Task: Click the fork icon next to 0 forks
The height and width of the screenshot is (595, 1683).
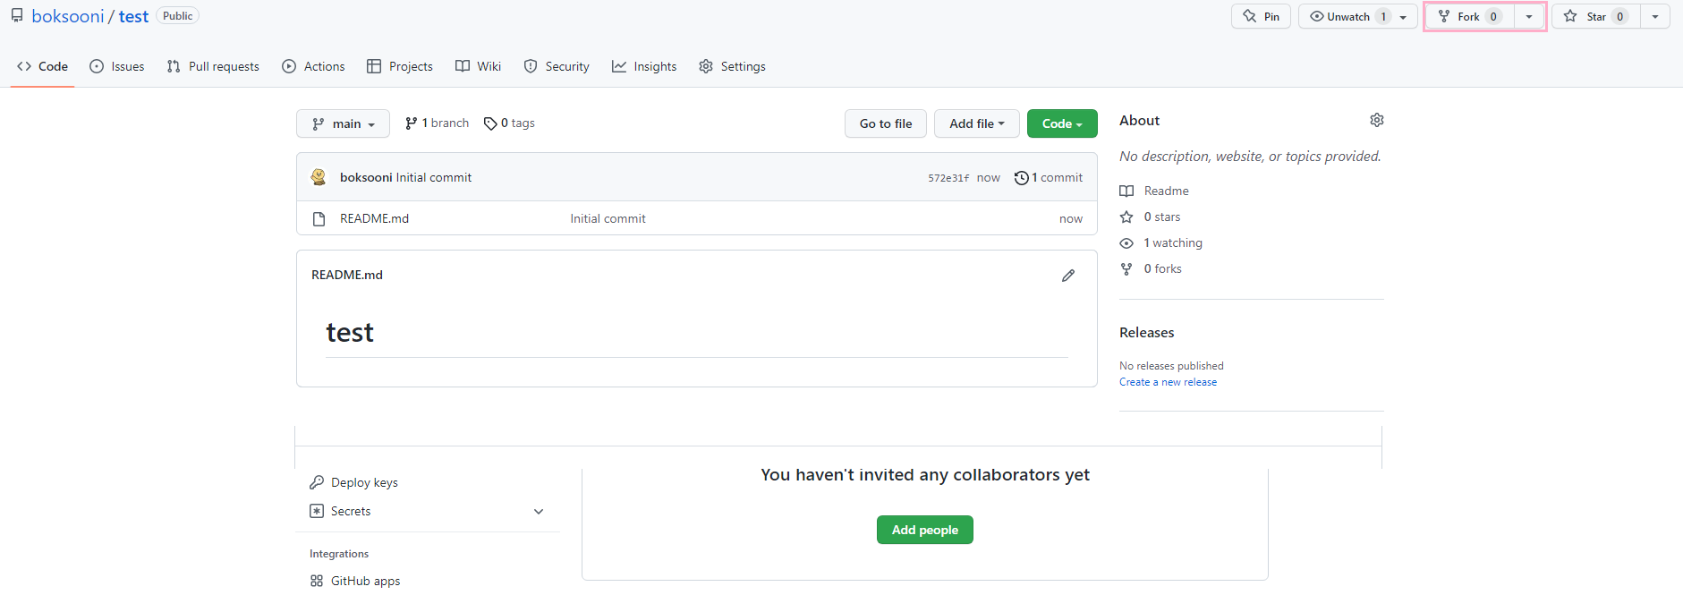Action: click(1126, 268)
